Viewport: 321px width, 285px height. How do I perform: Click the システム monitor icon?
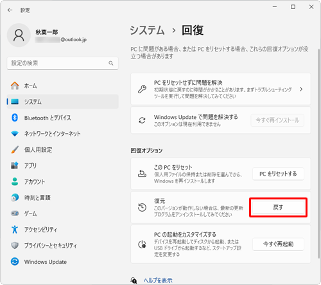15,102
